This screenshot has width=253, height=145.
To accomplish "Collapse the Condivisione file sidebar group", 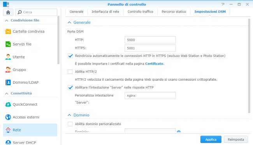I will click(7, 20).
